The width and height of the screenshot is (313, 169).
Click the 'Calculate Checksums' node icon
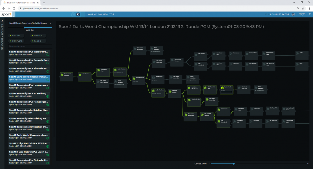pyautogui.click(x=189, y=87)
